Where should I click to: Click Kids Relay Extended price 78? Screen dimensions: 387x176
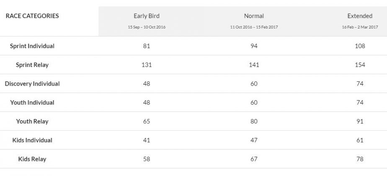coord(360,159)
